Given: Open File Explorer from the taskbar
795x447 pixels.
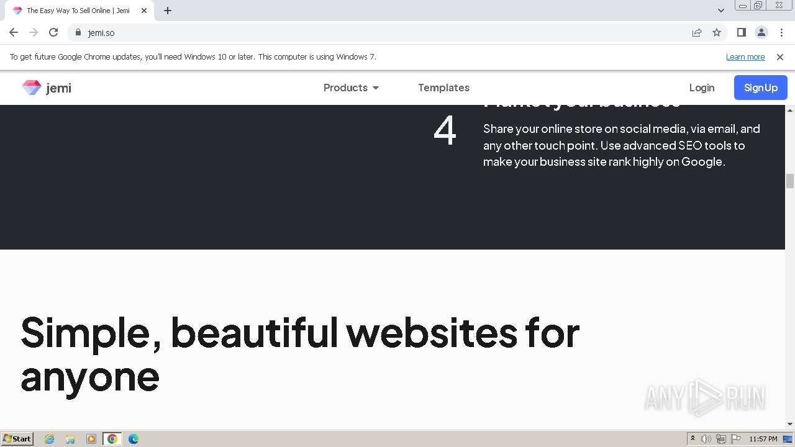Looking at the screenshot, I should click(70, 439).
